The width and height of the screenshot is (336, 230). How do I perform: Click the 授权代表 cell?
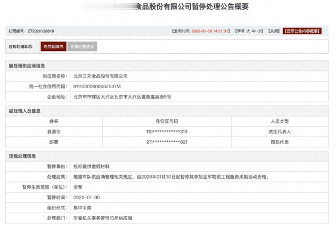pos(279,142)
